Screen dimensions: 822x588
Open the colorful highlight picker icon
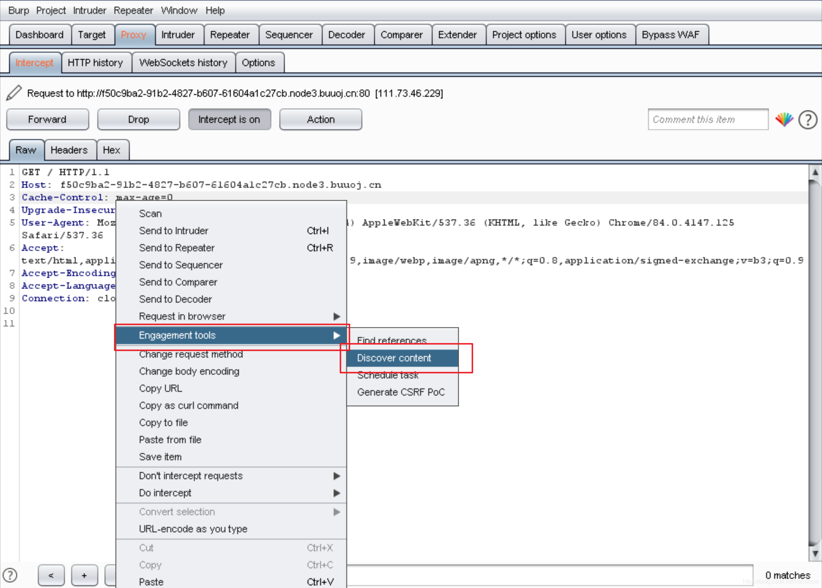pyautogui.click(x=784, y=120)
